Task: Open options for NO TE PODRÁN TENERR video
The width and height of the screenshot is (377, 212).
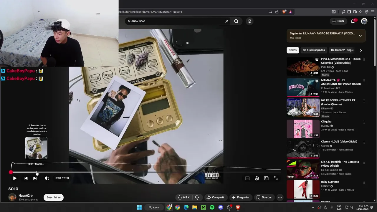Action: tap(364, 101)
